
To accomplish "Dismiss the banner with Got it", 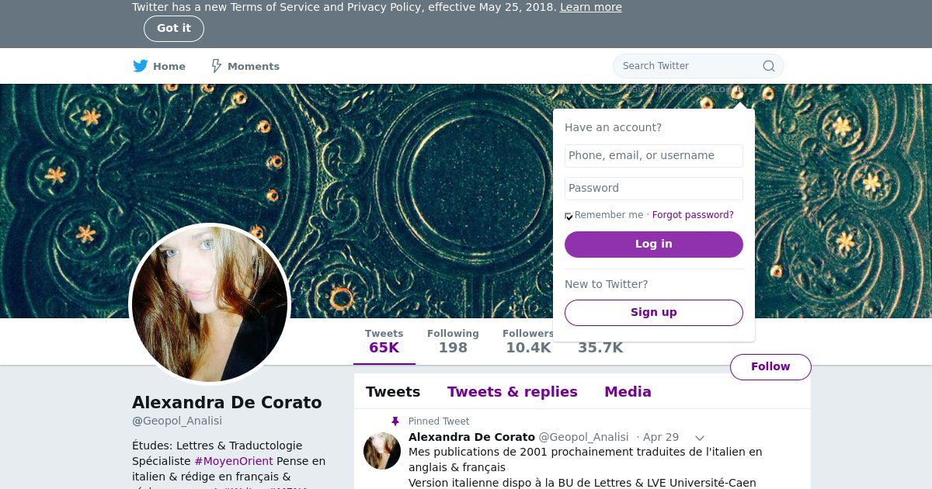I will 174,29.
